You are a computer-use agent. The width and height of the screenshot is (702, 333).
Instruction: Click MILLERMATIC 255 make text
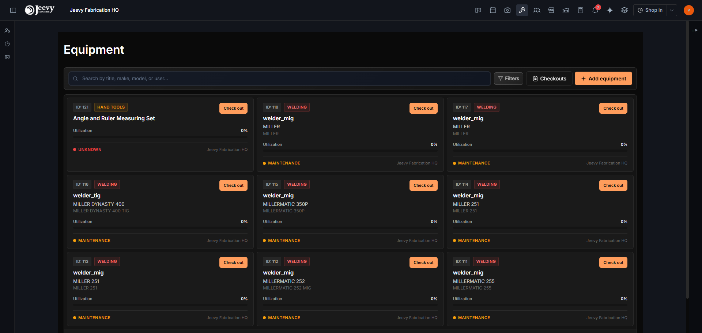click(x=474, y=281)
